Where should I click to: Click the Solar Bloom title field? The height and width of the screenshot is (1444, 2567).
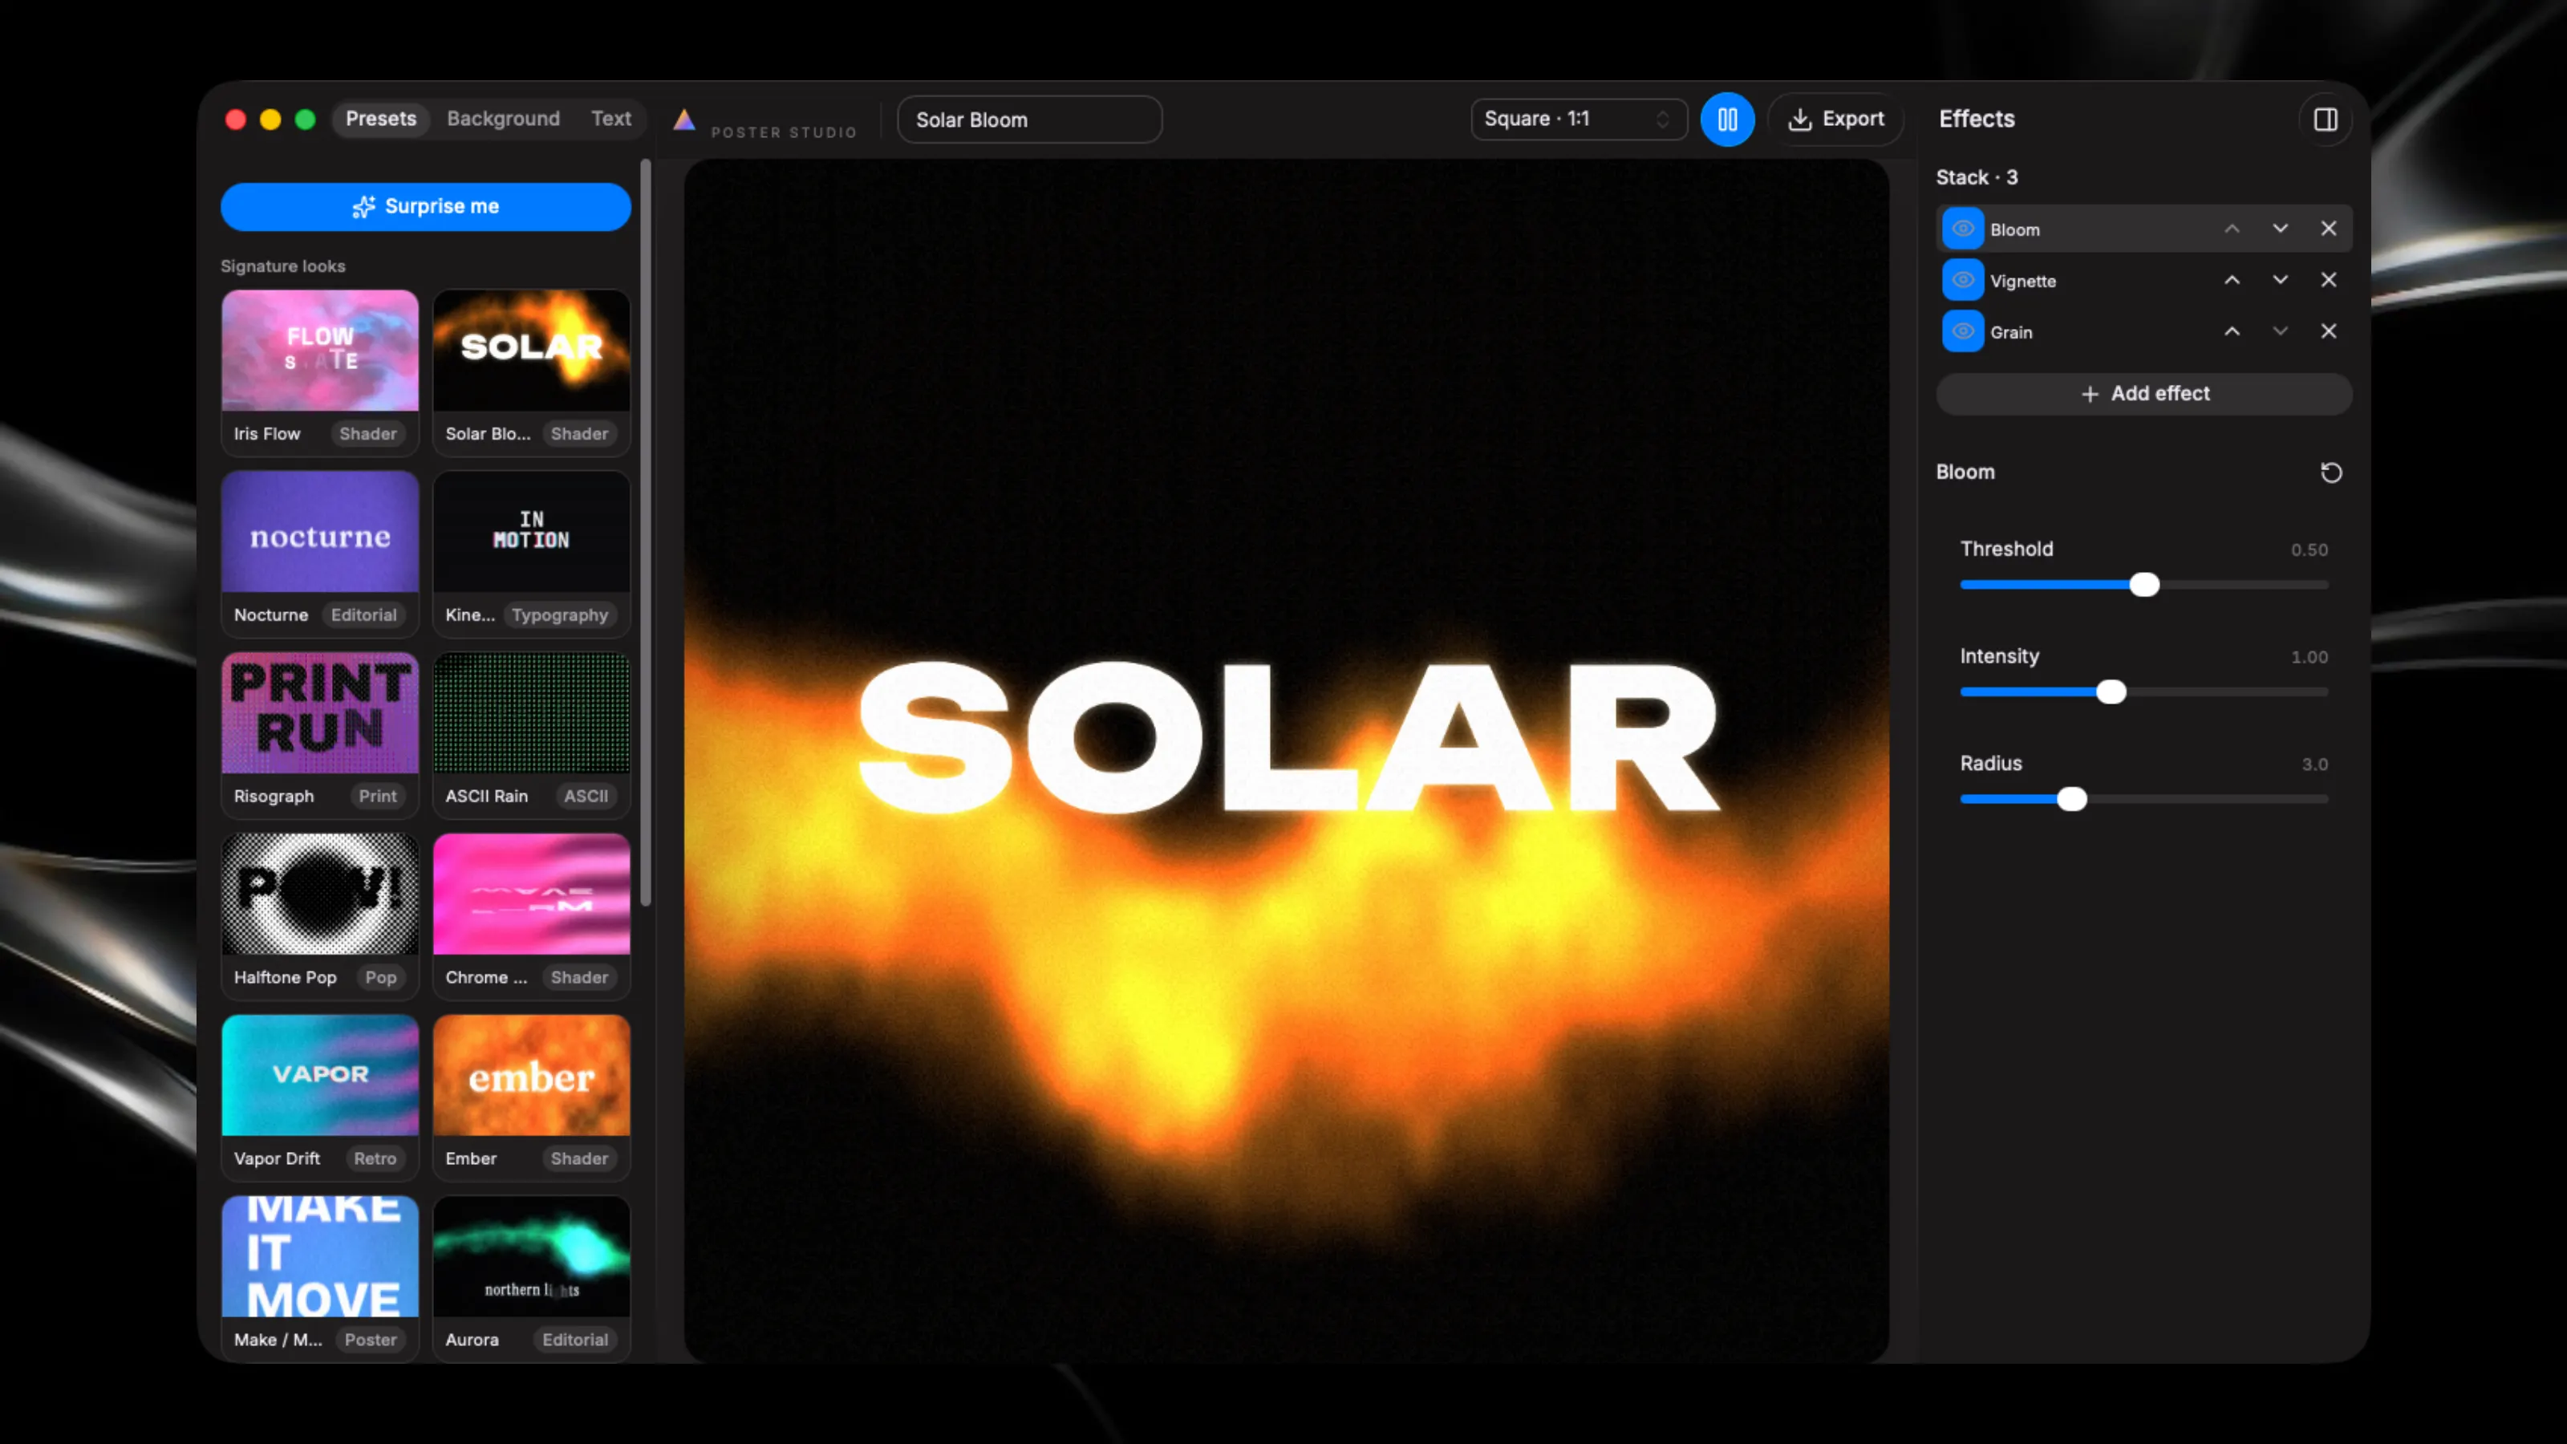point(1029,120)
